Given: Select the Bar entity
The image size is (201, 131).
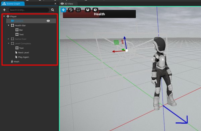Looking at the screenshot, I should tap(21, 30).
